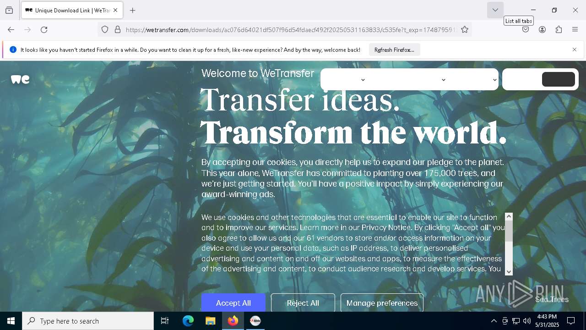Click the dark button in header

[x=558, y=79]
